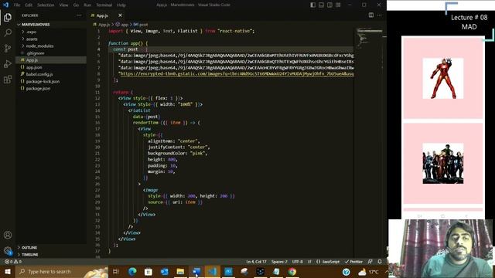The width and height of the screenshot is (495, 278).
Task: Change end of line sequence LF
Action: click(x=309, y=262)
